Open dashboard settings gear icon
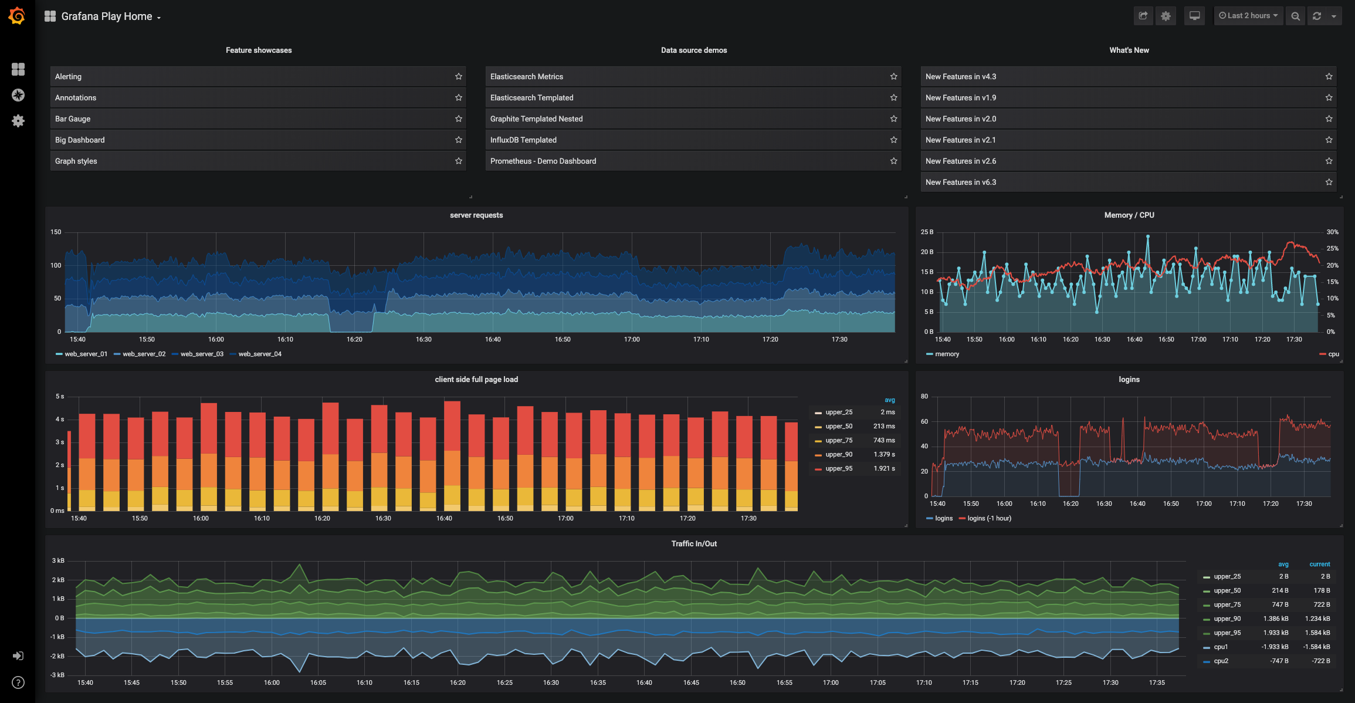Viewport: 1355px width, 703px height. [x=1166, y=16]
